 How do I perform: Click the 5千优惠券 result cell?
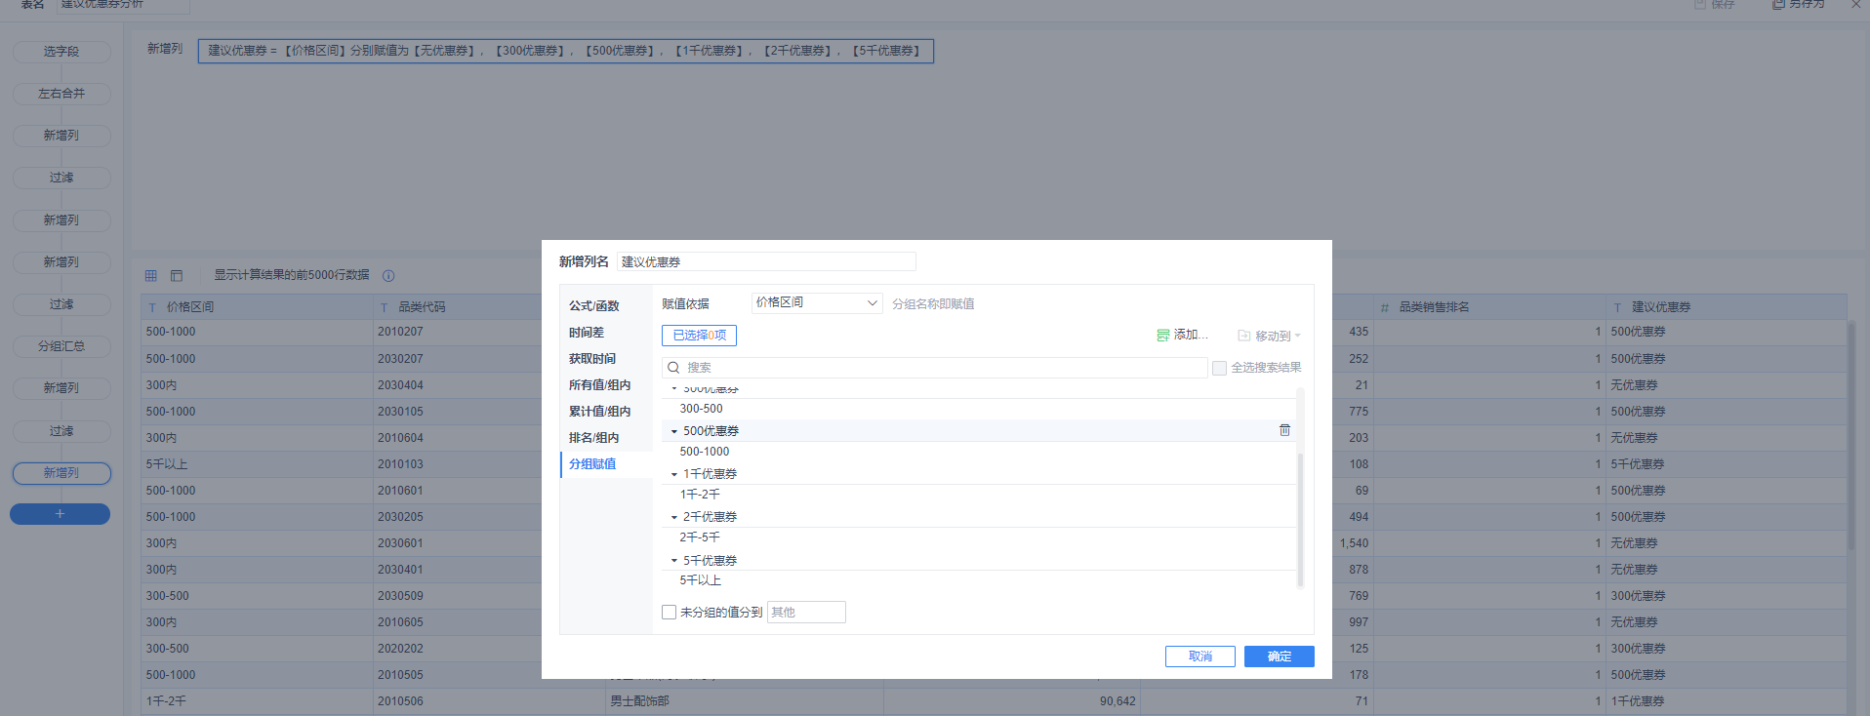[x=1727, y=464]
